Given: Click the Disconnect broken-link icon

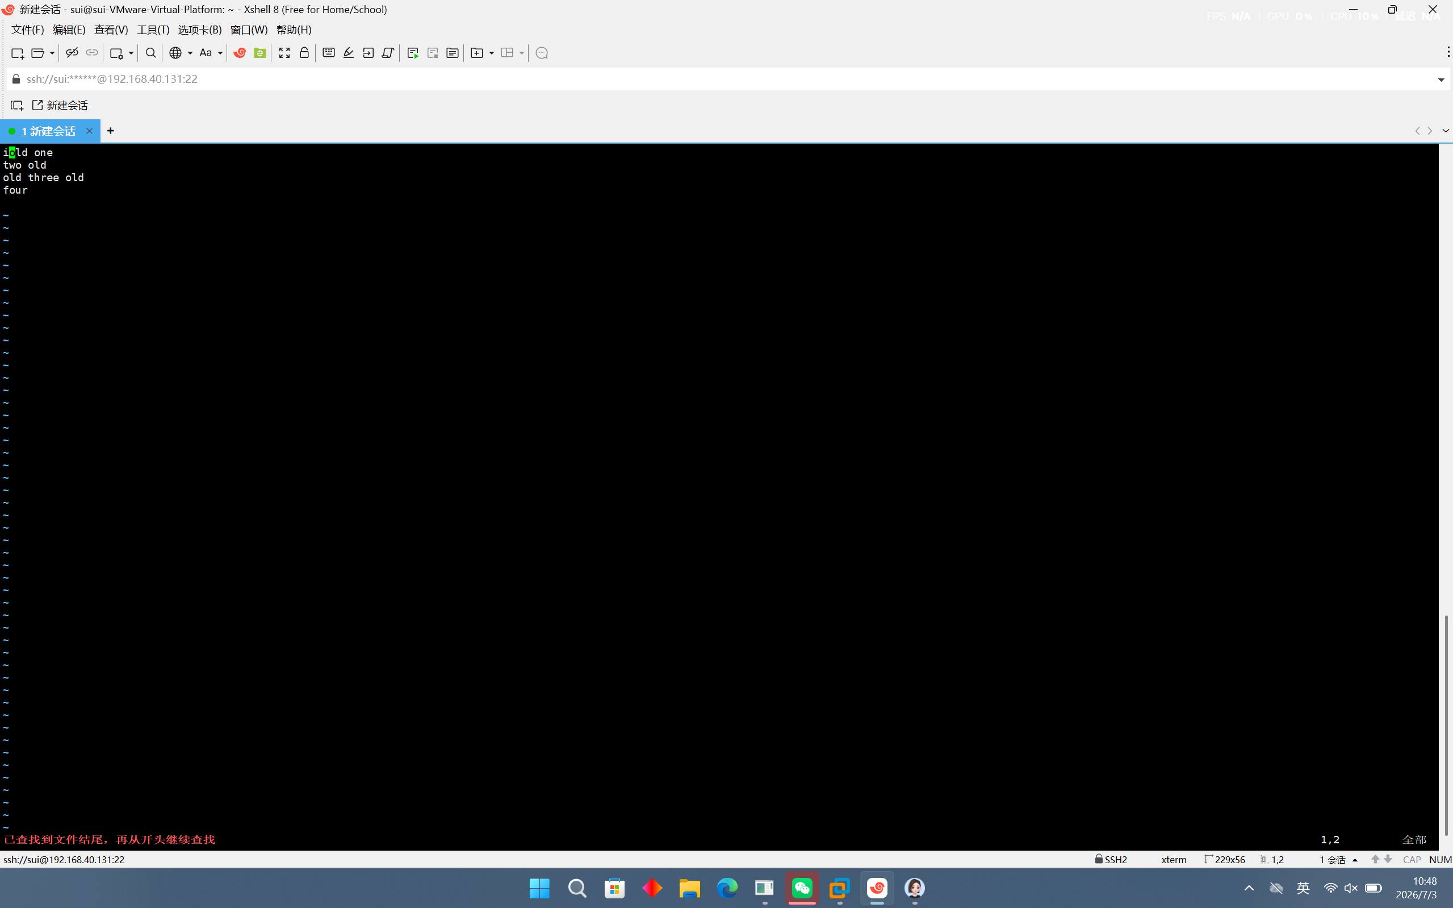Looking at the screenshot, I should tap(72, 53).
